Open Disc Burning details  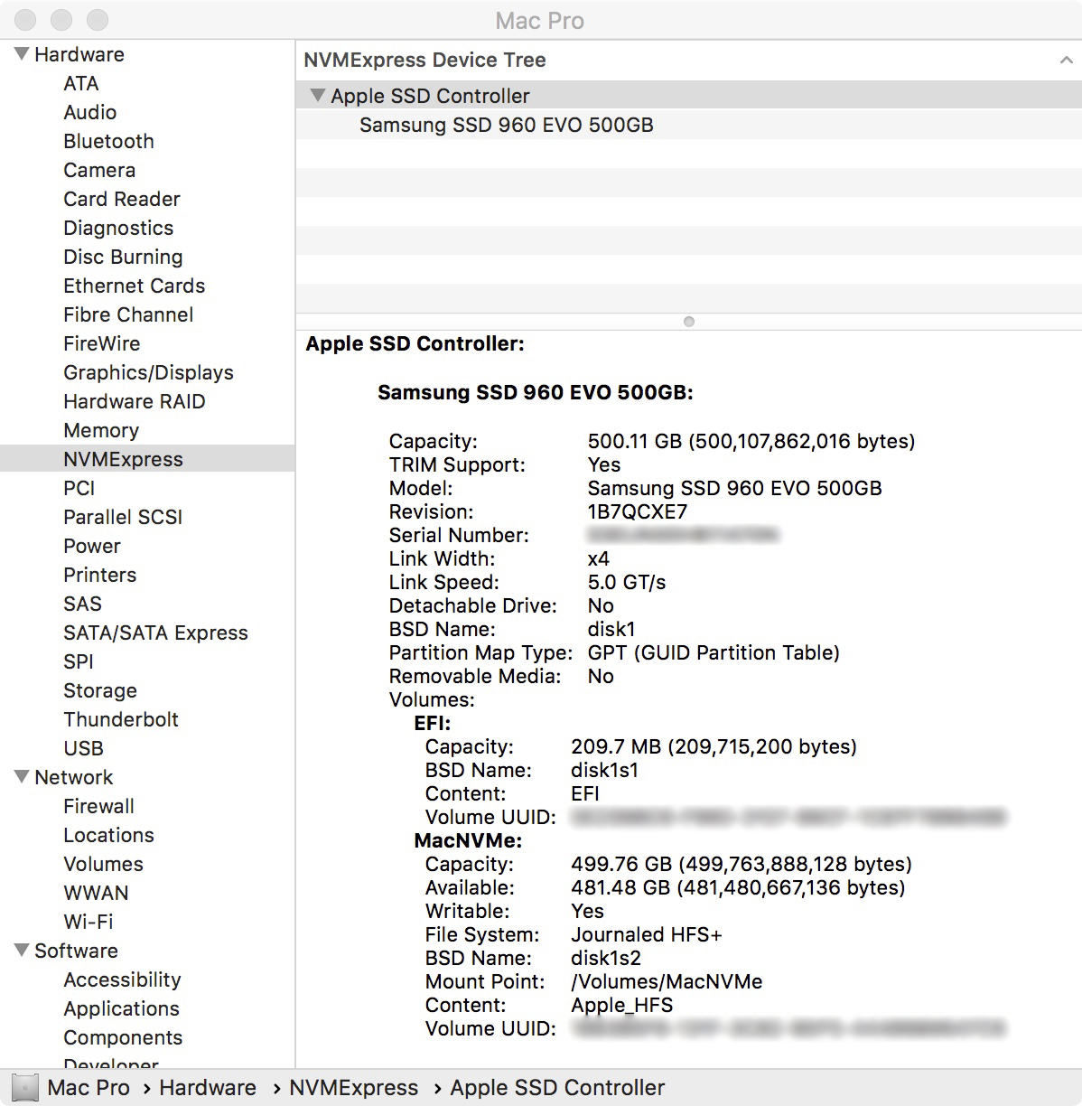point(123,257)
